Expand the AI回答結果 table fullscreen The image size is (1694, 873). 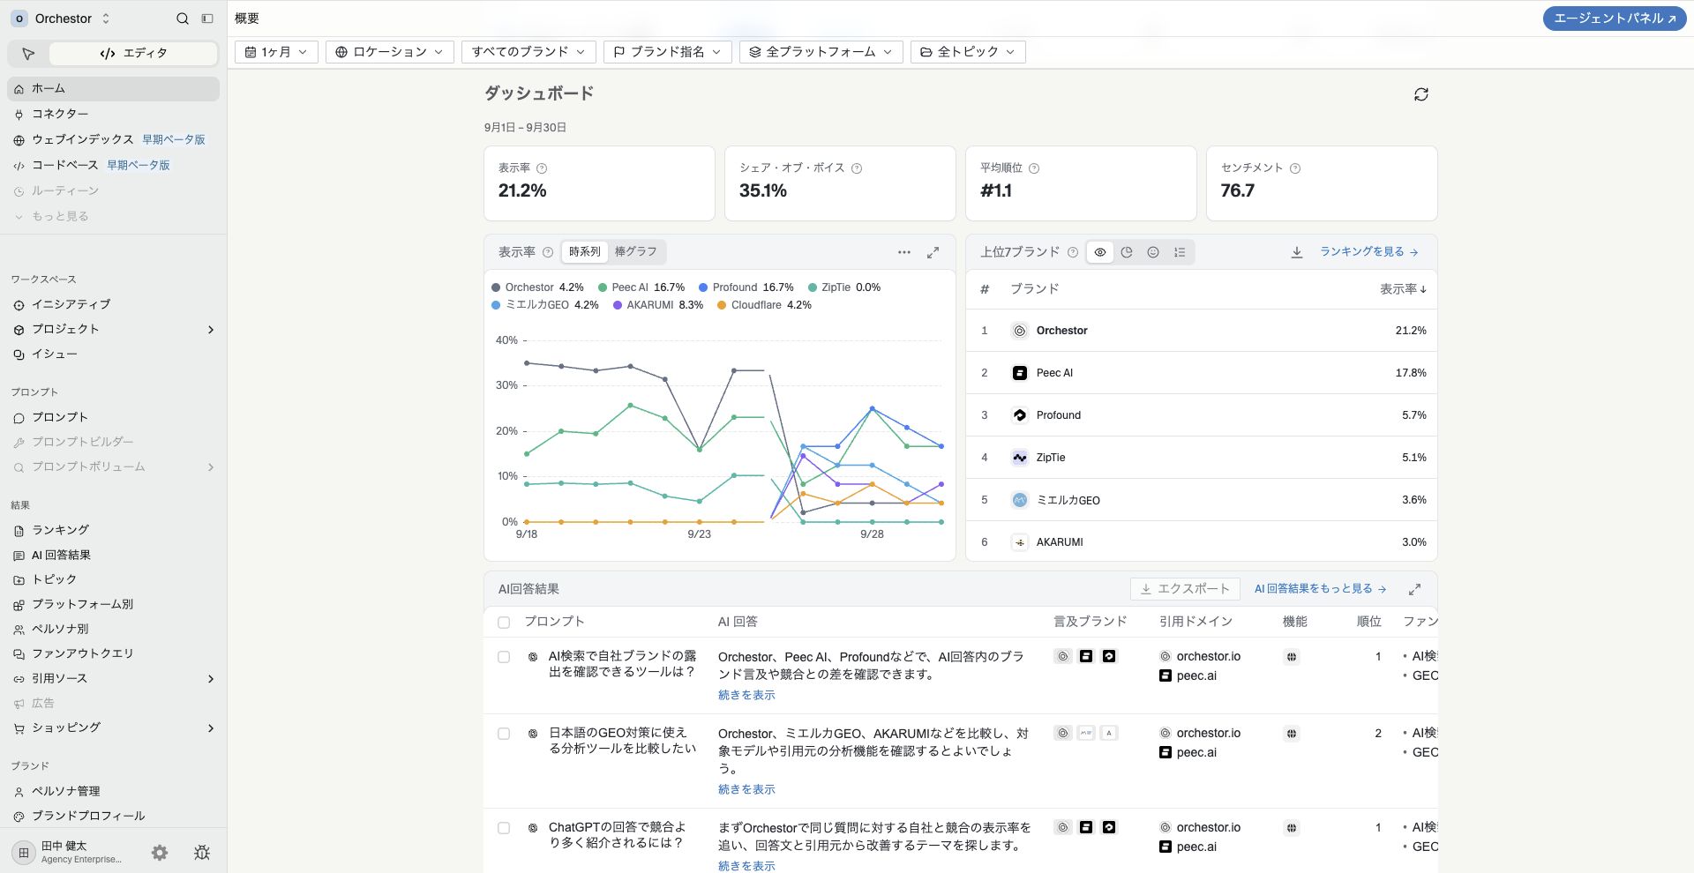click(1414, 589)
